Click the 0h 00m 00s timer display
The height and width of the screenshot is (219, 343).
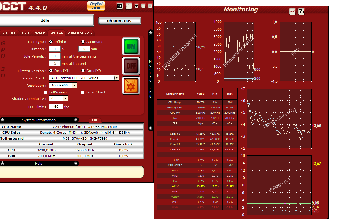point(119,21)
